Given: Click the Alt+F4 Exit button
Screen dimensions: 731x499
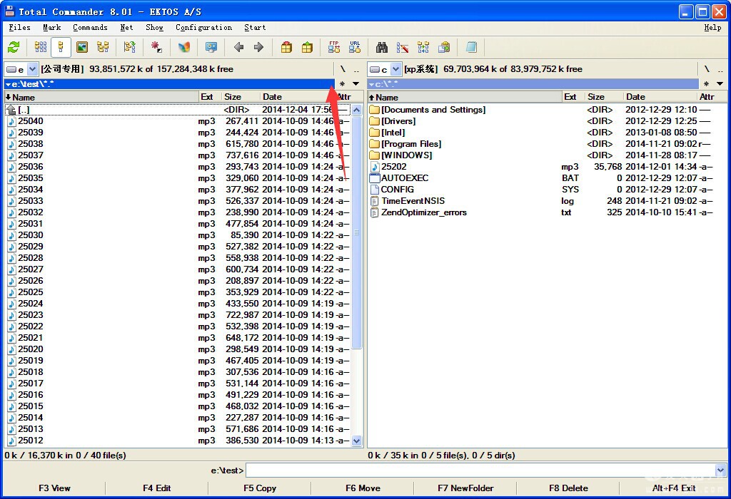Looking at the screenshot, I should 674,488.
